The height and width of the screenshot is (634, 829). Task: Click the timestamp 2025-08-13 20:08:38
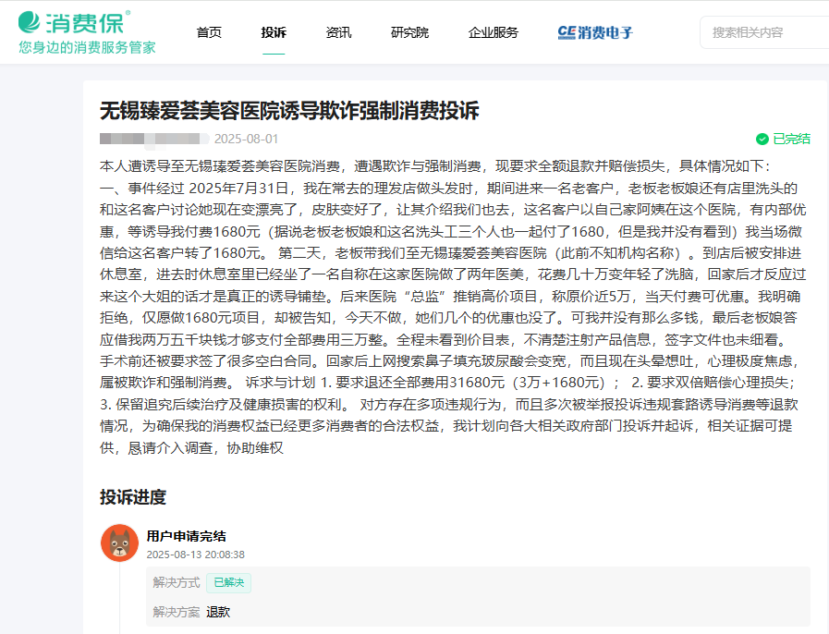click(196, 555)
